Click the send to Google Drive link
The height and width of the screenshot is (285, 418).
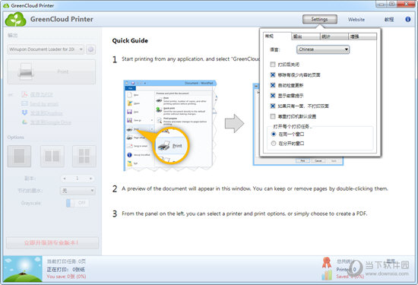pos(50,122)
